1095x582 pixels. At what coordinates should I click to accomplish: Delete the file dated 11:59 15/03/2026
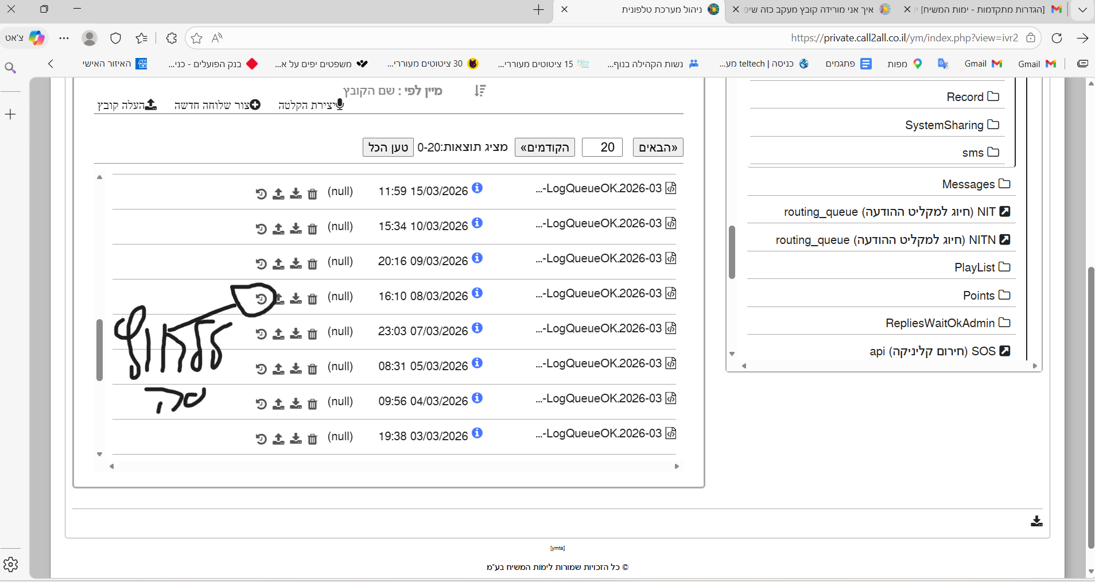tap(312, 194)
